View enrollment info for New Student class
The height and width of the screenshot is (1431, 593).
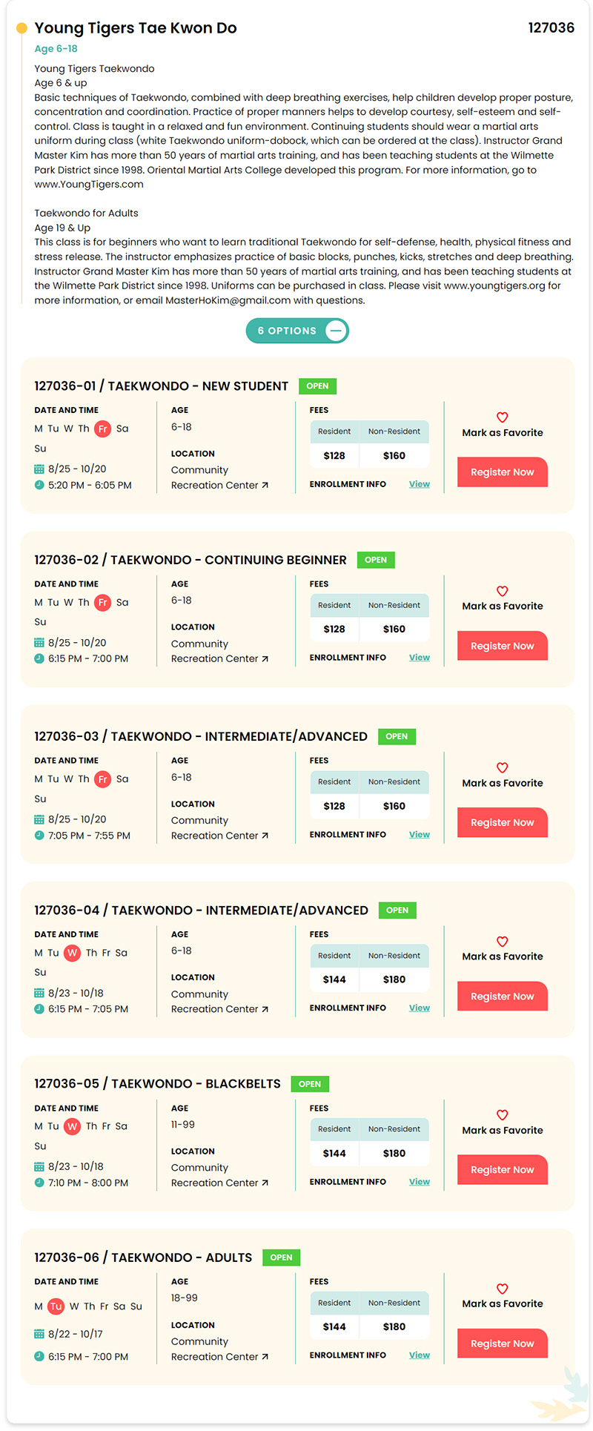coord(419,484)
